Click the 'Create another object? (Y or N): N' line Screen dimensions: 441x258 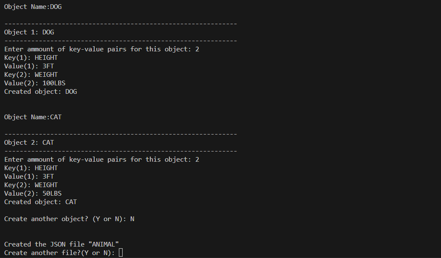point(69,219)
